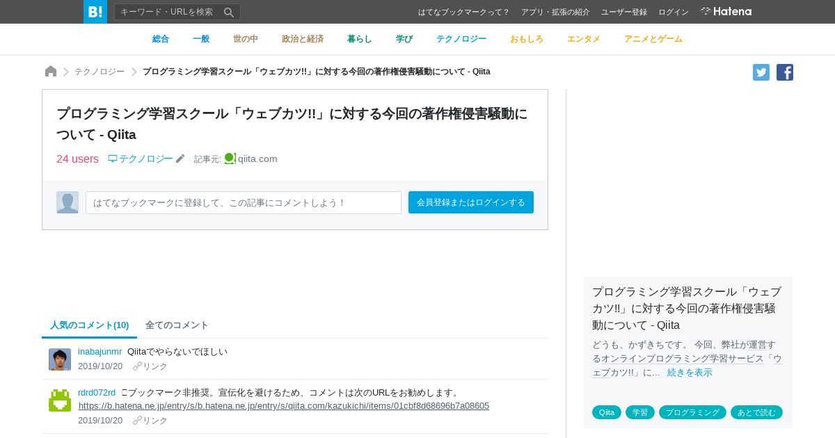Open the rdrd072rd username link
This screenshot has width=835, height=438.
97,392
